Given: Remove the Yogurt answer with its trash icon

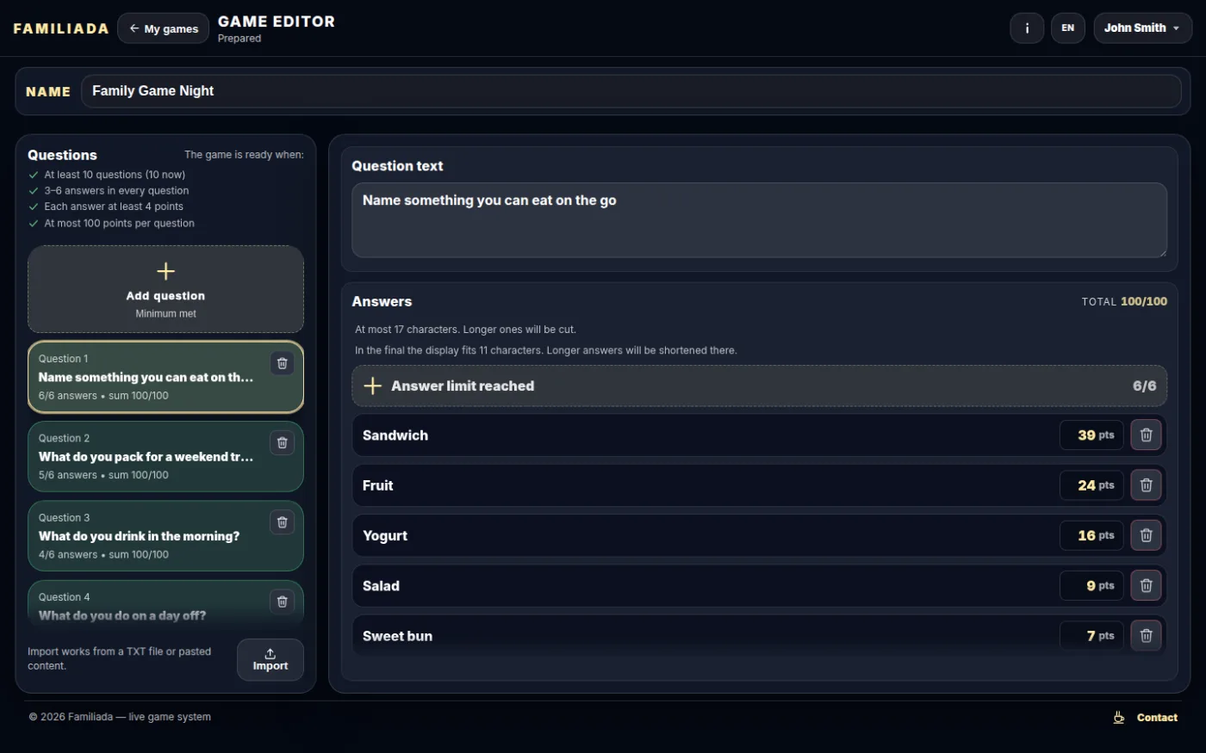Looking at the screenshot, I should [x=1146, y=535].
